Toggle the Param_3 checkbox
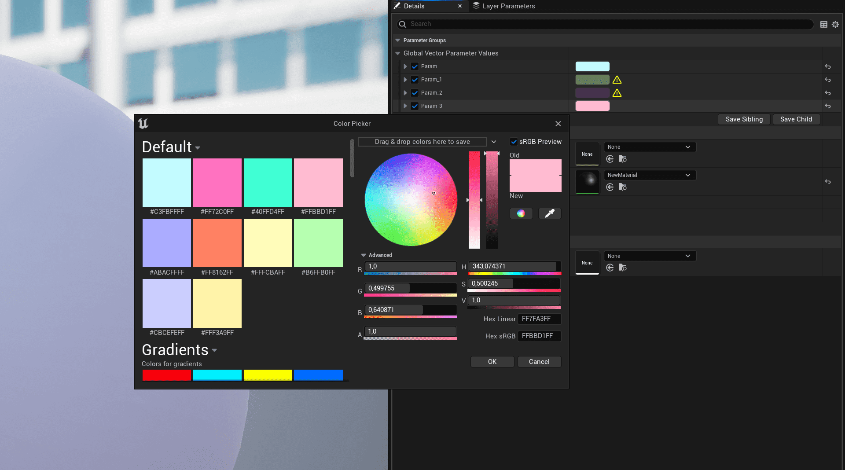This screenshot has width=845, height=470. 415,106
